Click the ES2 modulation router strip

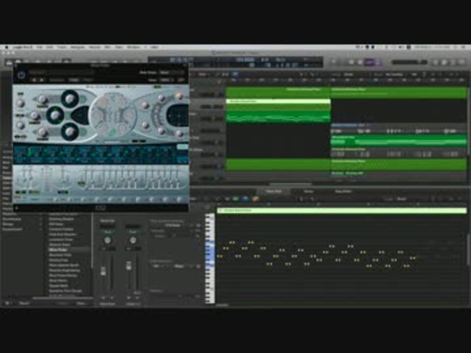tap(101, 153)
